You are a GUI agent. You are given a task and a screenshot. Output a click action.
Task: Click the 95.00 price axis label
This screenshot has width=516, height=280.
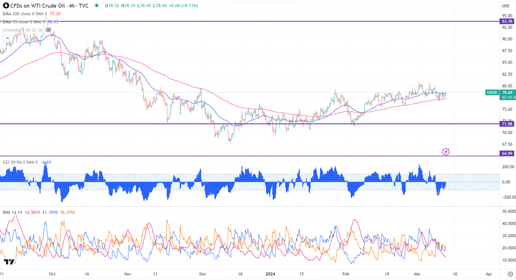click(507, 16)
